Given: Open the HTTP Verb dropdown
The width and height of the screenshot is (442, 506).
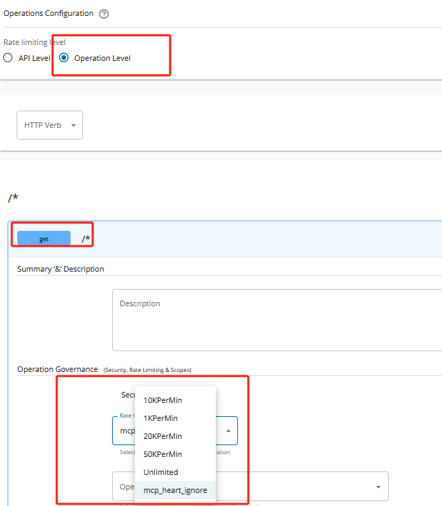Looking at the screenshot, I should [50, 125].
